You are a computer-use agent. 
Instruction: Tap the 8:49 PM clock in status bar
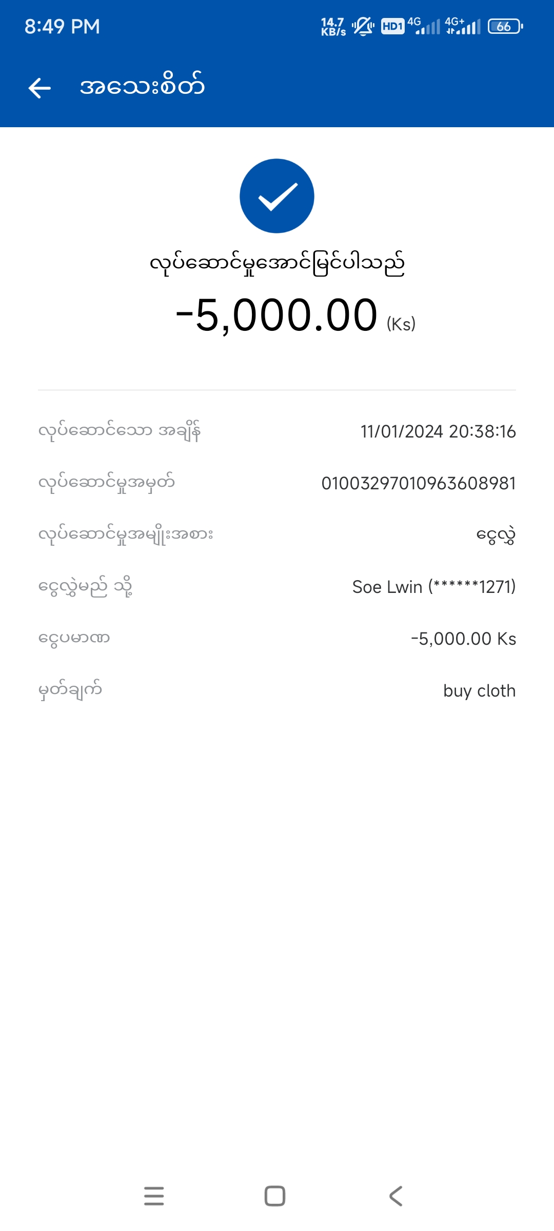coord(62,26)
